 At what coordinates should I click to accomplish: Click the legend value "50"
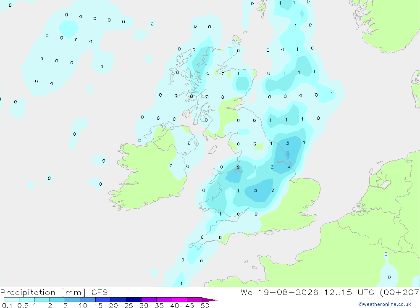pyautogui.click(x=205, y=305)
